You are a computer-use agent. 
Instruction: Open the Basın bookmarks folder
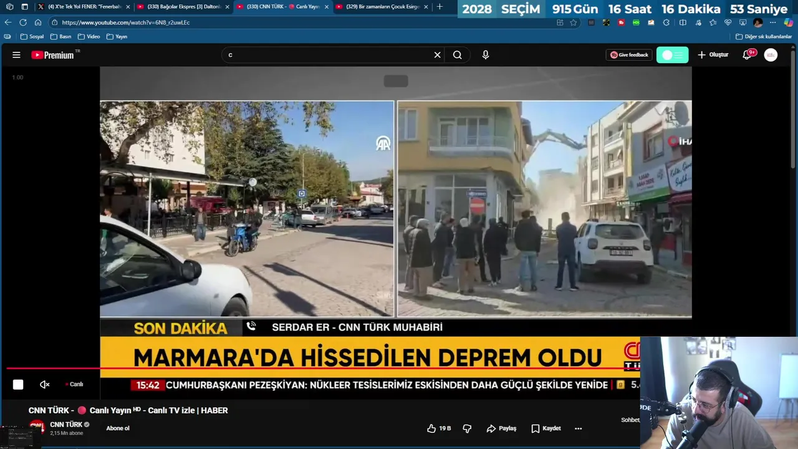pyautogui.click(x=61, y=37)
